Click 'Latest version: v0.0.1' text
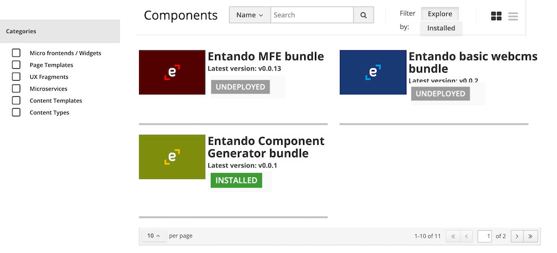 (x=242, y=165)
